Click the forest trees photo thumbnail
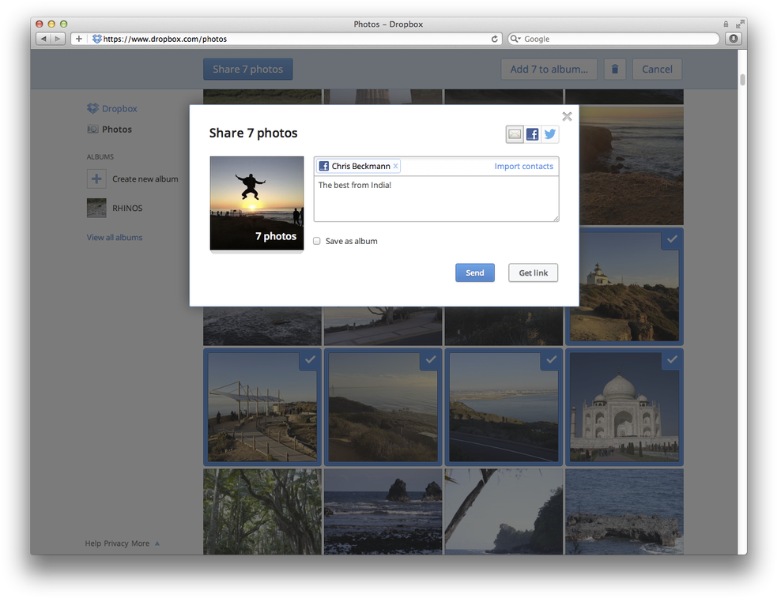 click(x=262, y=512)
